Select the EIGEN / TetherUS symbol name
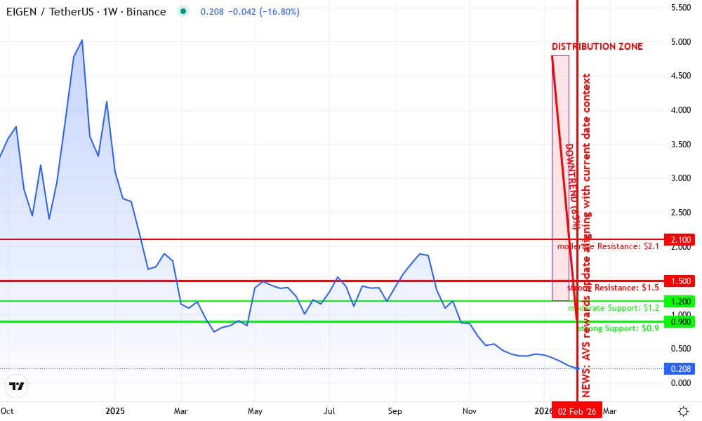This screenshot has width=702, height=421. pyautogui.click(x=49, y=12)
